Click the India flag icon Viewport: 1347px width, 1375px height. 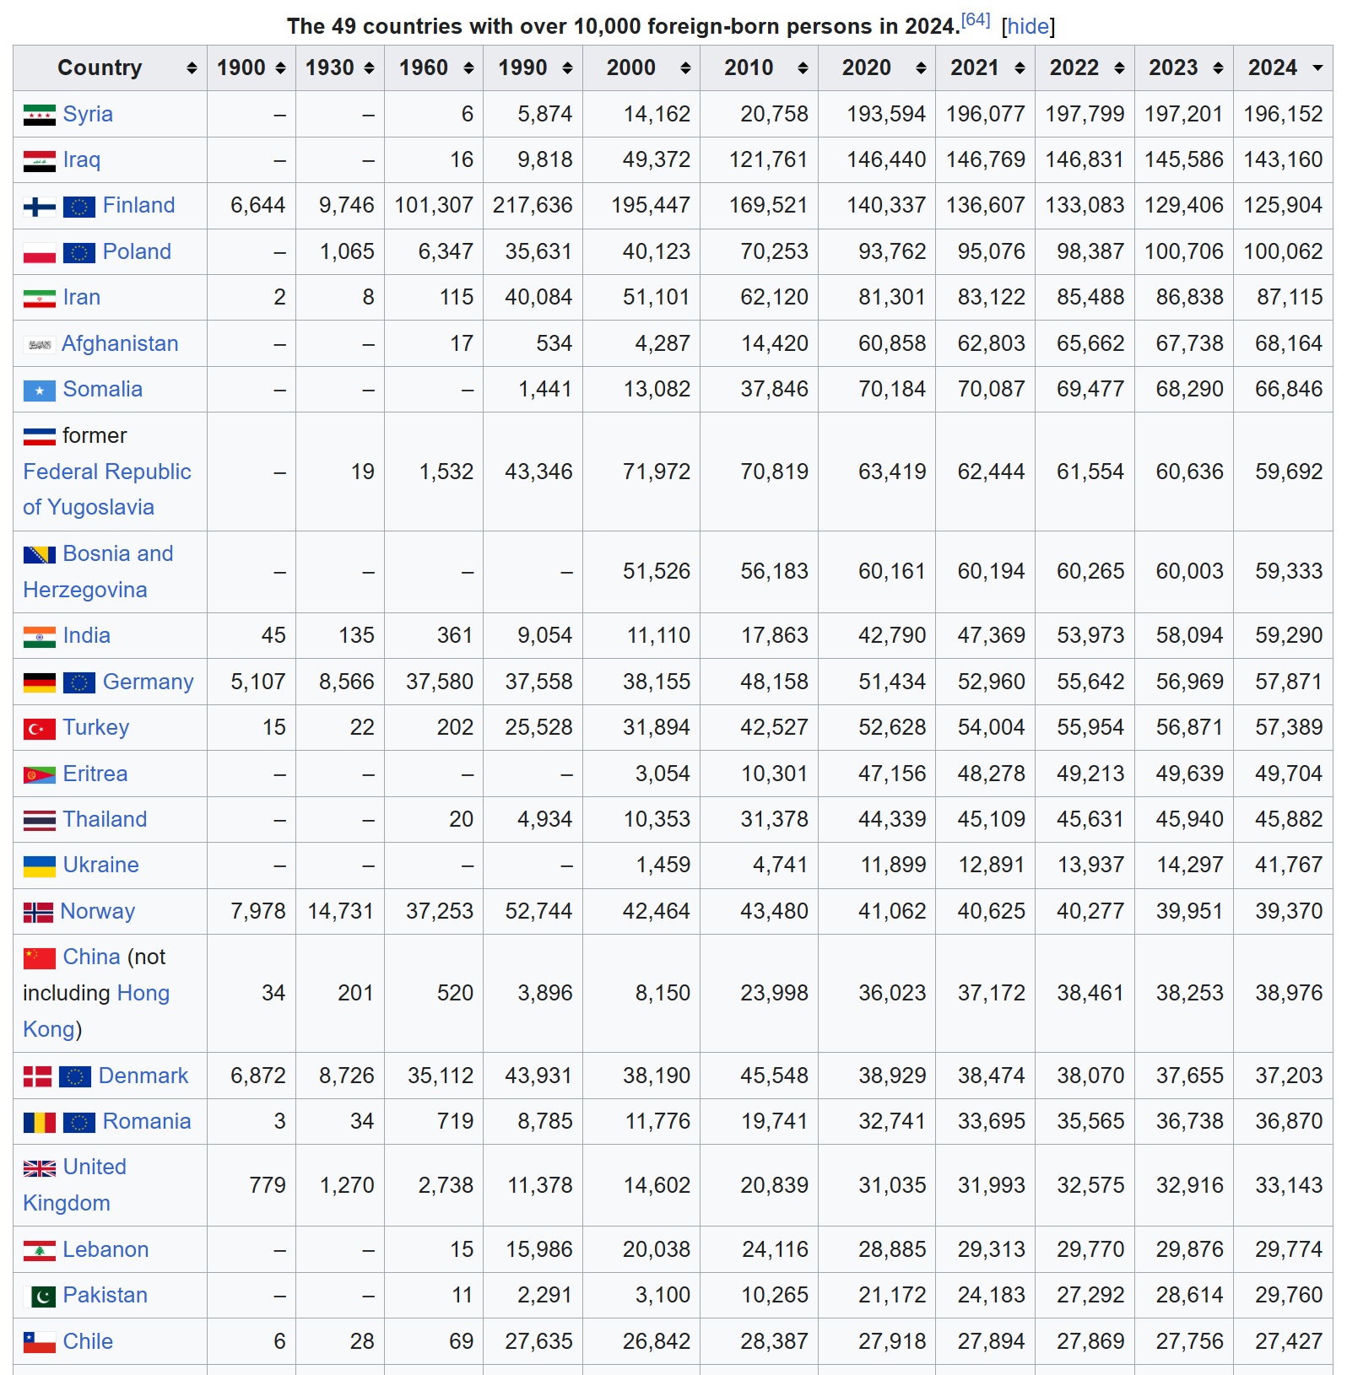(39, 636)
